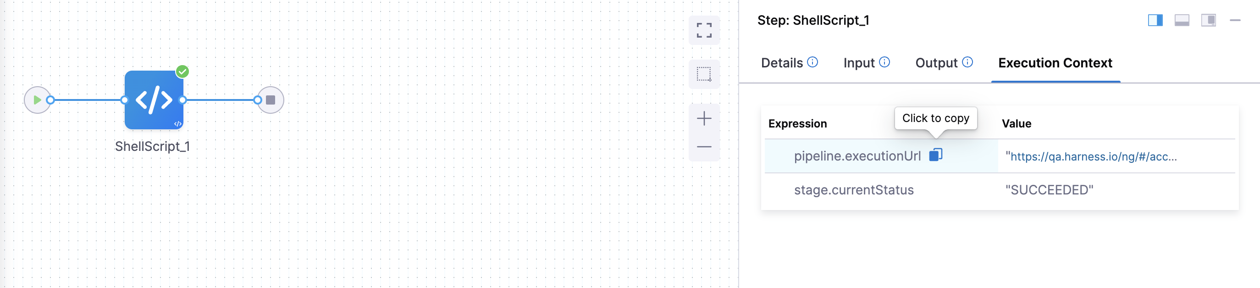Click the pipeline end stop node
The width and height of the screenshot is (1260, 288).
coord(271,100)
